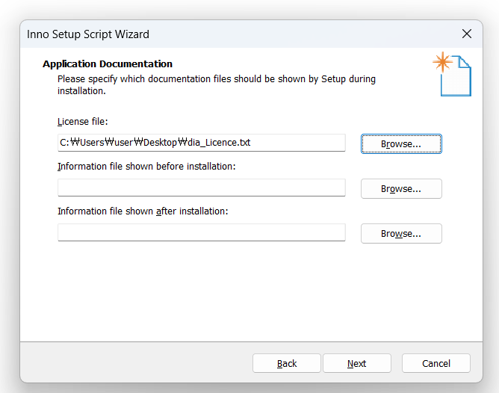Browse for the before-installation information file

[401, 189]
